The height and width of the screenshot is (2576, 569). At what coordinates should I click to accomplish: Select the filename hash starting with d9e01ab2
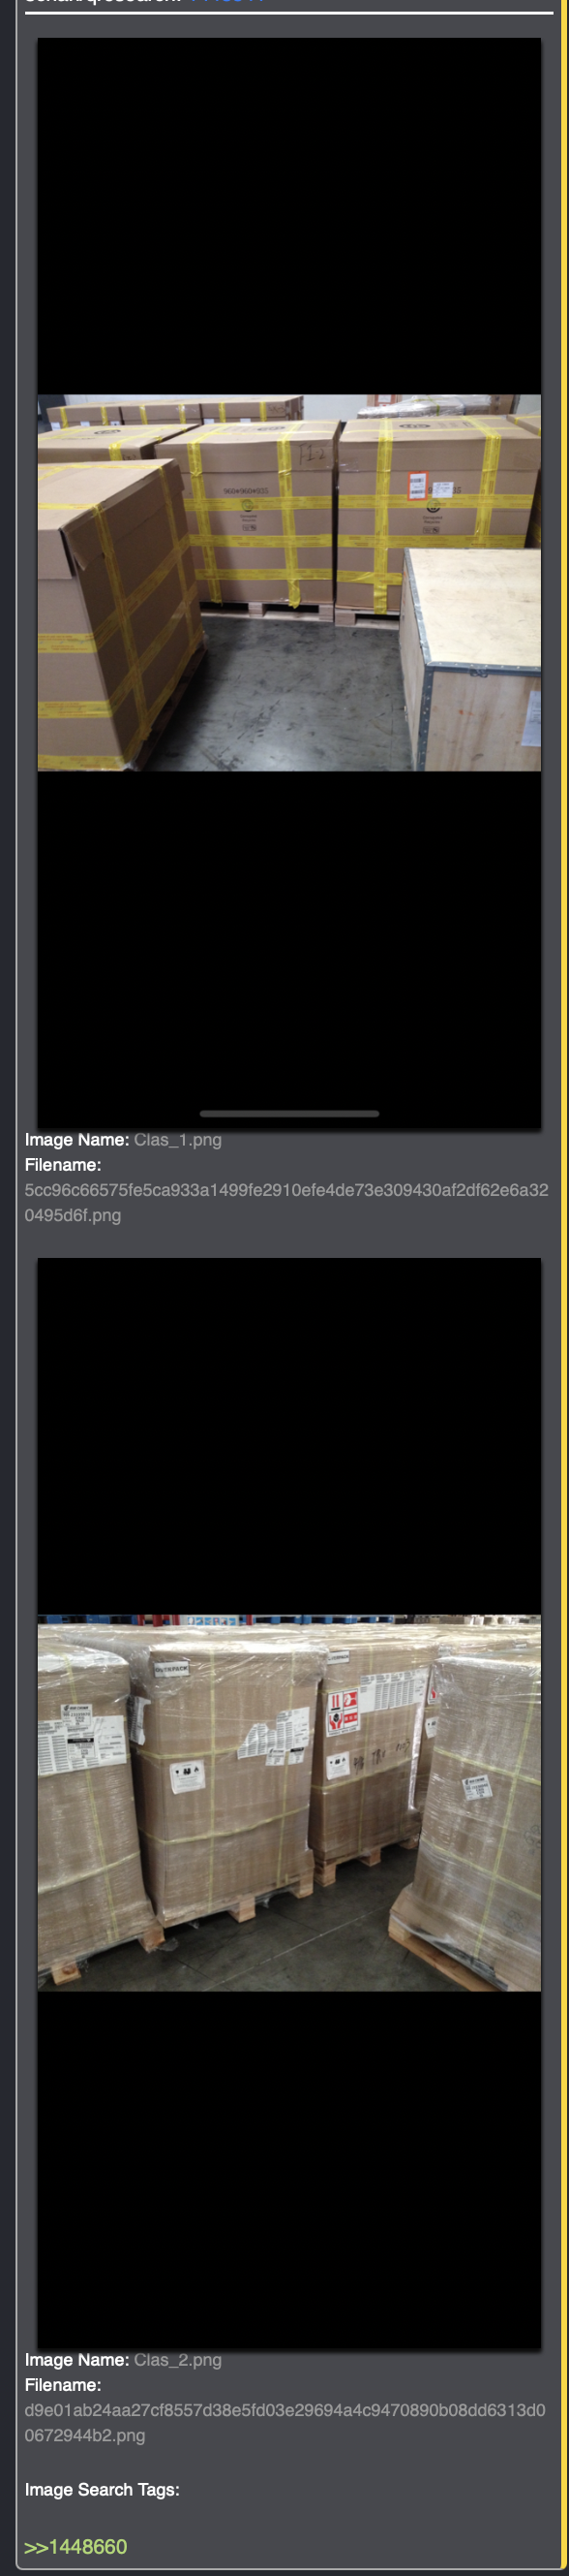(x=284, y=2423)
